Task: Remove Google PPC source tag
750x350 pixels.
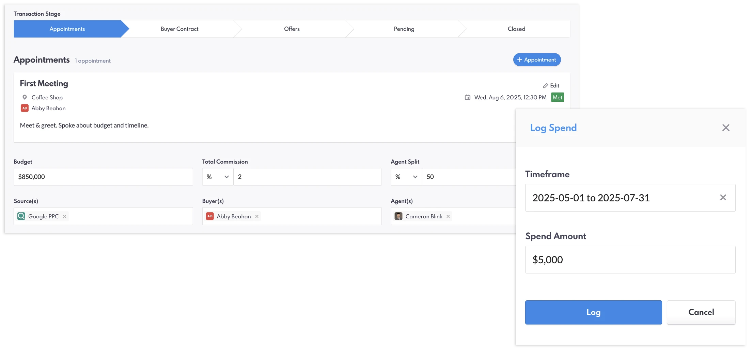Action: (65, 217)
